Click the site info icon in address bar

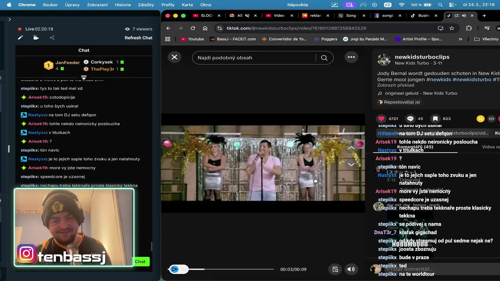tap(220, 28)
